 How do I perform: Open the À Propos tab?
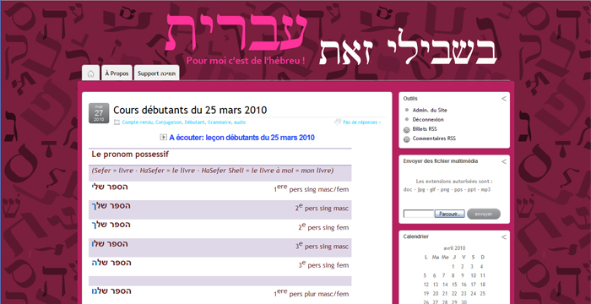point(117,73)
